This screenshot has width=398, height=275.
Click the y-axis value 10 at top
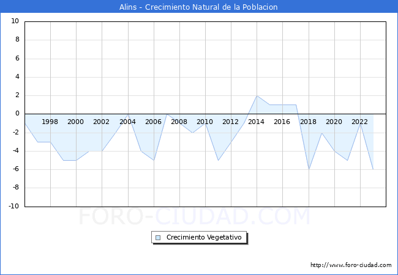point(15,21)
